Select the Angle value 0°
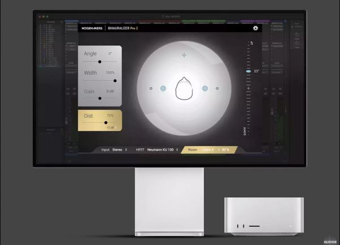Image resolution: width=340 pixels, height=245 pixels. (110, 54)
